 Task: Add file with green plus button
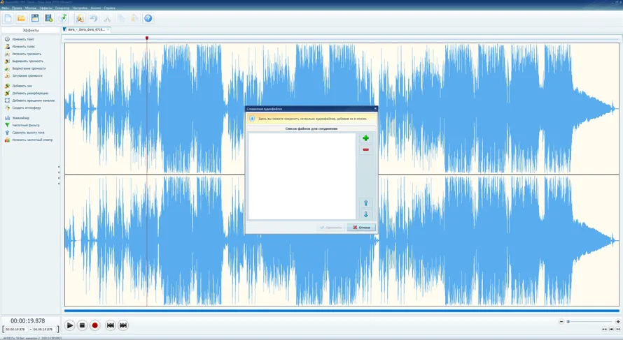click(x=365, y=138)
